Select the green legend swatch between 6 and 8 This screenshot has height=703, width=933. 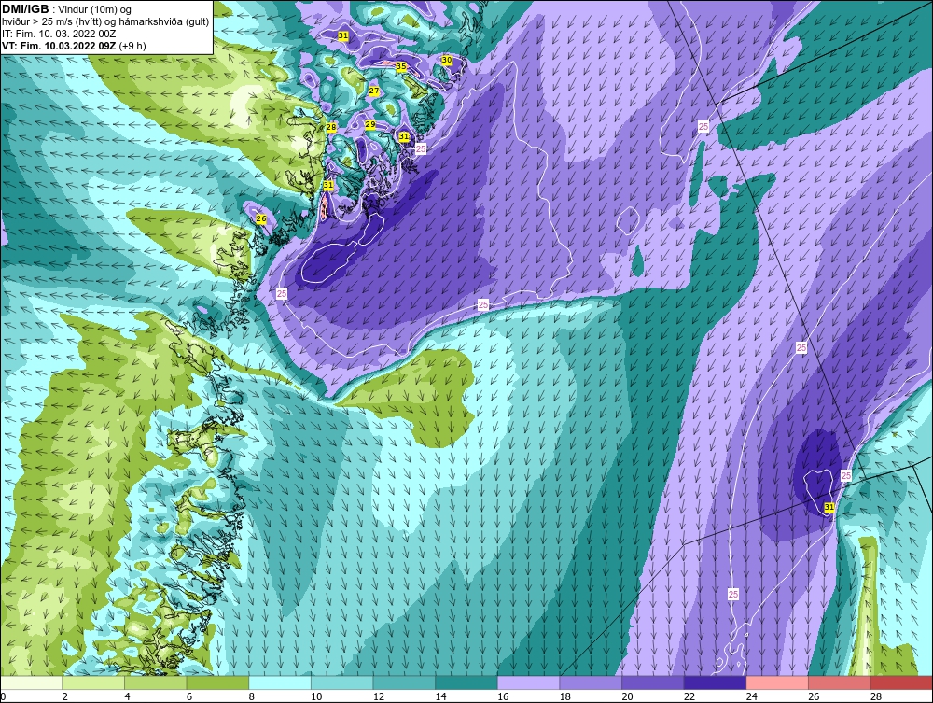217,682
